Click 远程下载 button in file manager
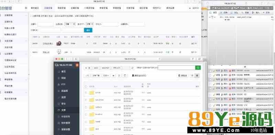 point(96,75)
